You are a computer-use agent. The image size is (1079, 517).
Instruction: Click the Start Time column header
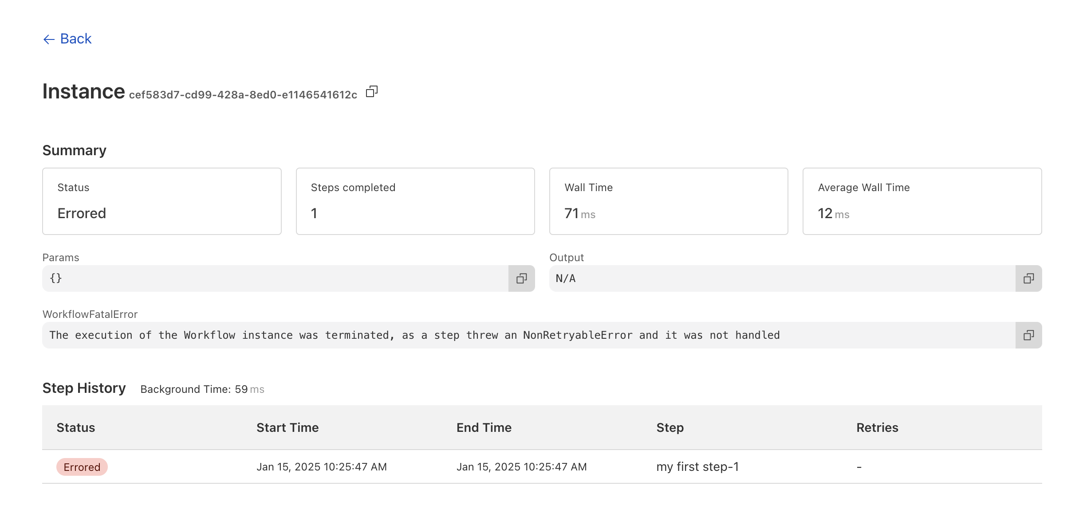coord(287,427)
